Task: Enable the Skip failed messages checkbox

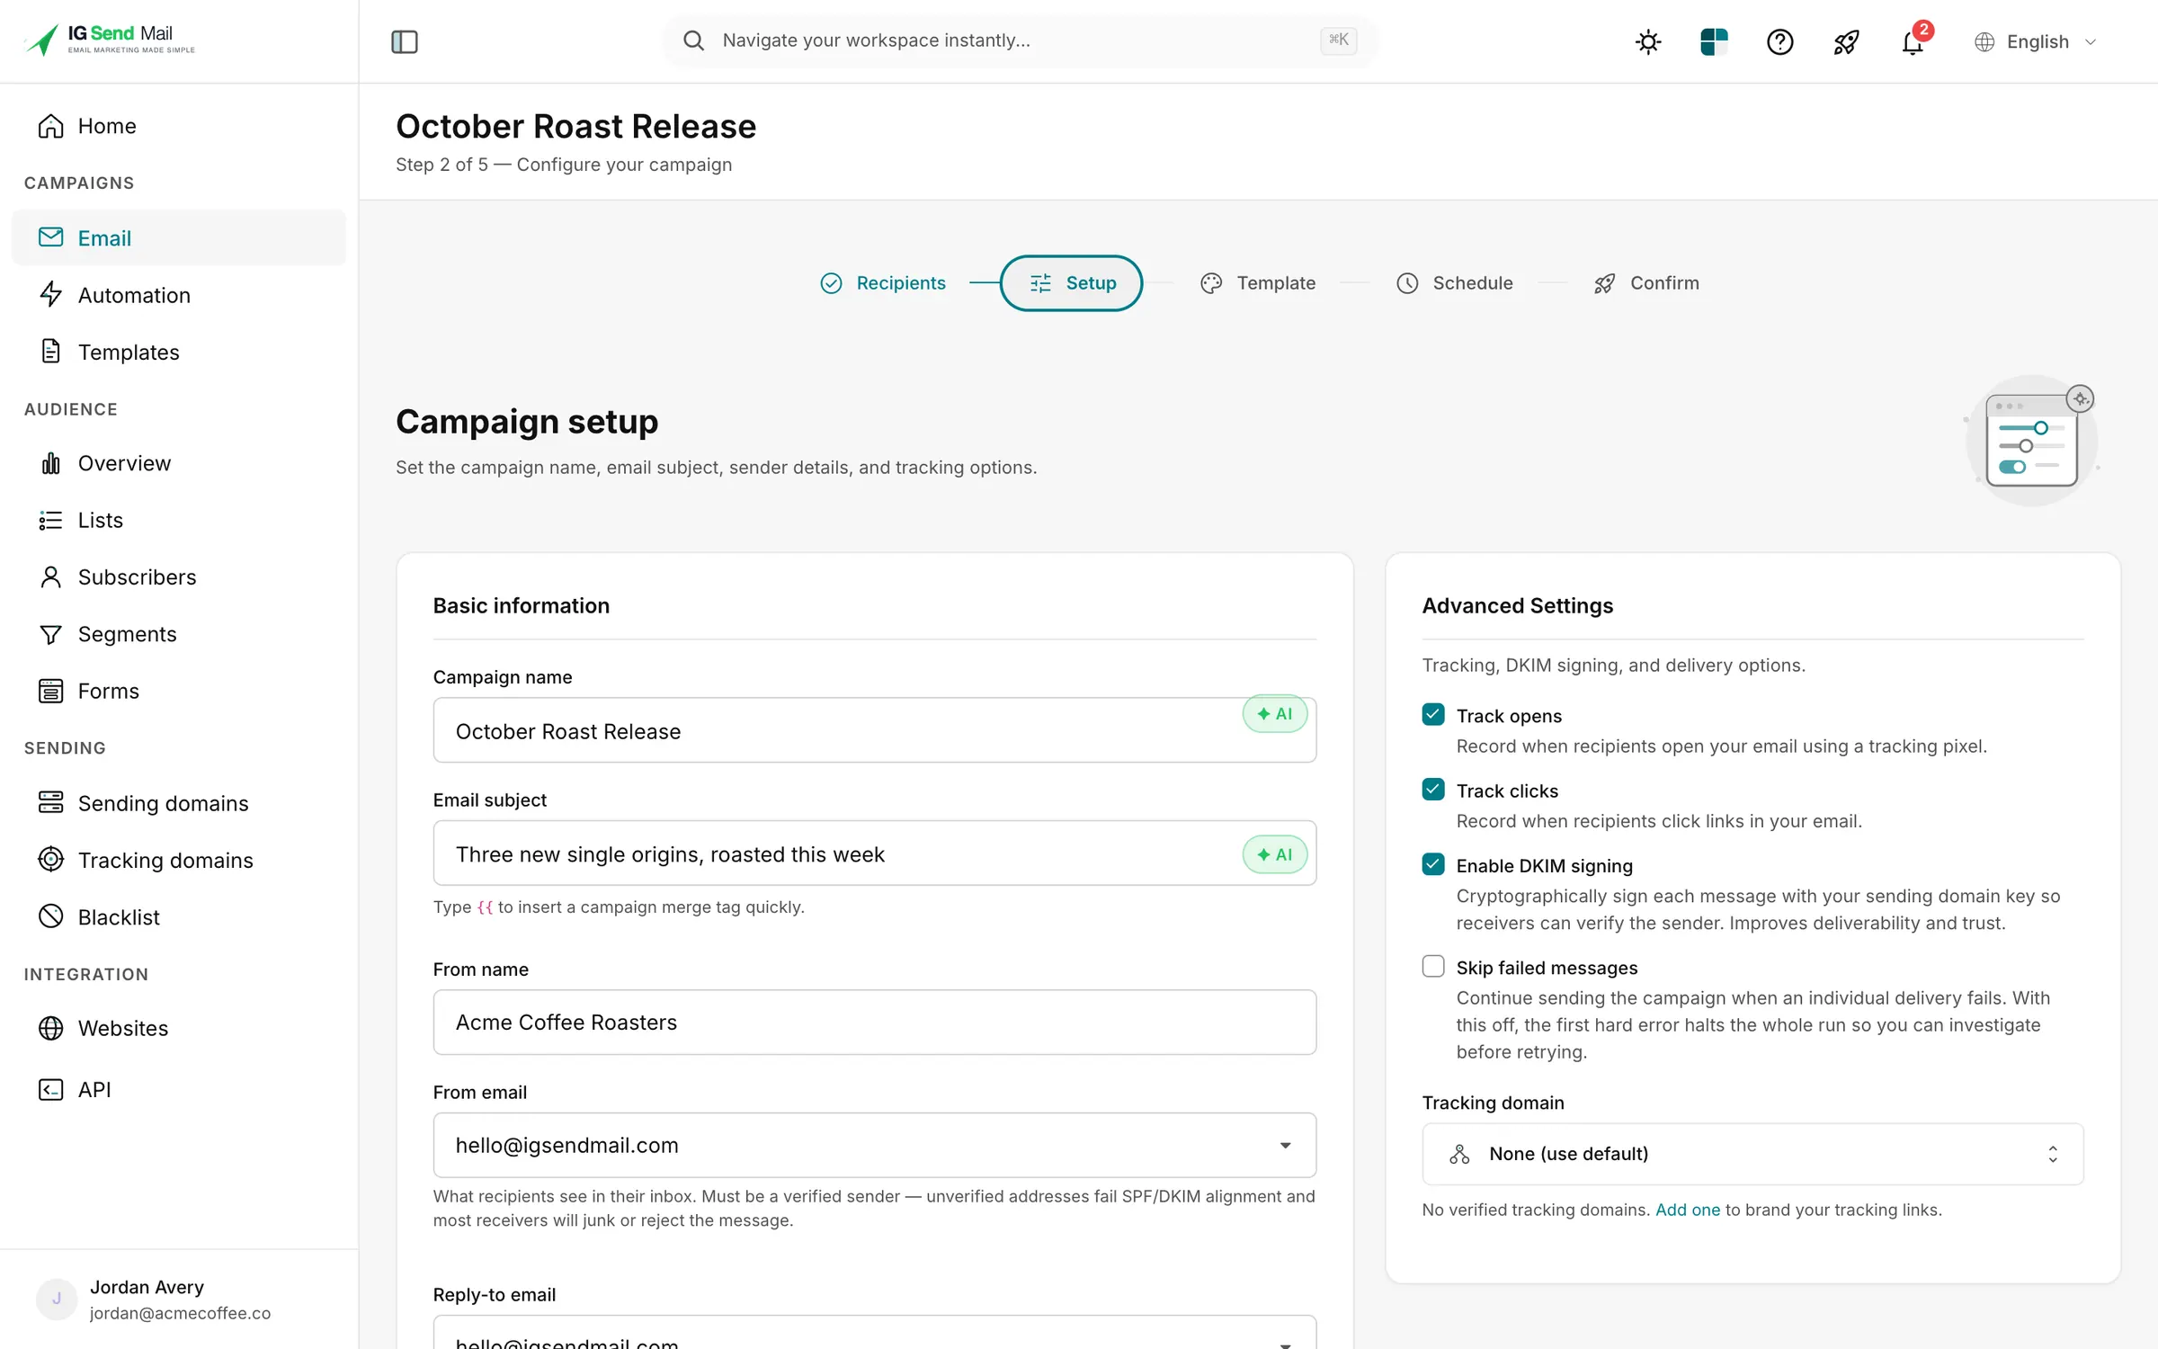Action: pyautogui.click(x=1433, y=966)
